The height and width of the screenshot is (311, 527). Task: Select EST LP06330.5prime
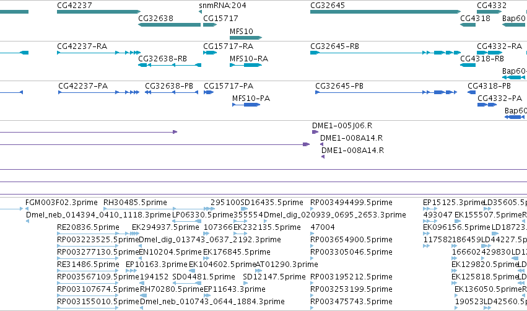tap(203, 214)
